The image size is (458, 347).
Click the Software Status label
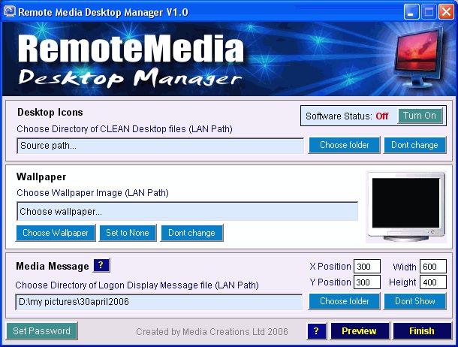[339, 116]
